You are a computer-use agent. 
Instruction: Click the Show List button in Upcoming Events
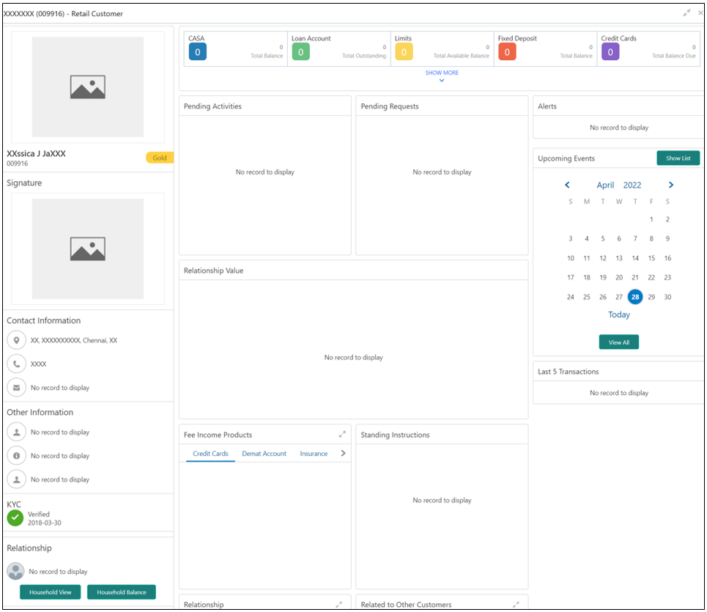click(678, 158)
